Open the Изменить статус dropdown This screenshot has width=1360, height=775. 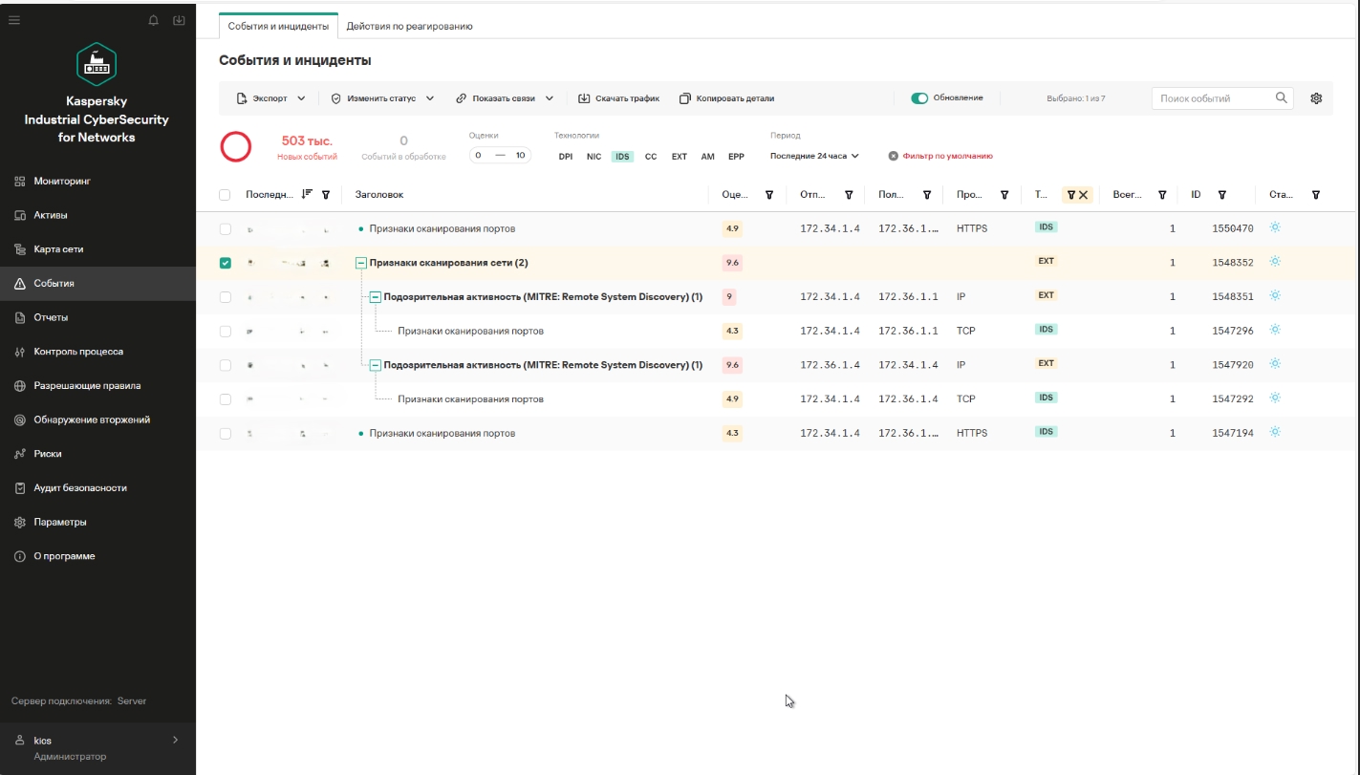[382, 98]
